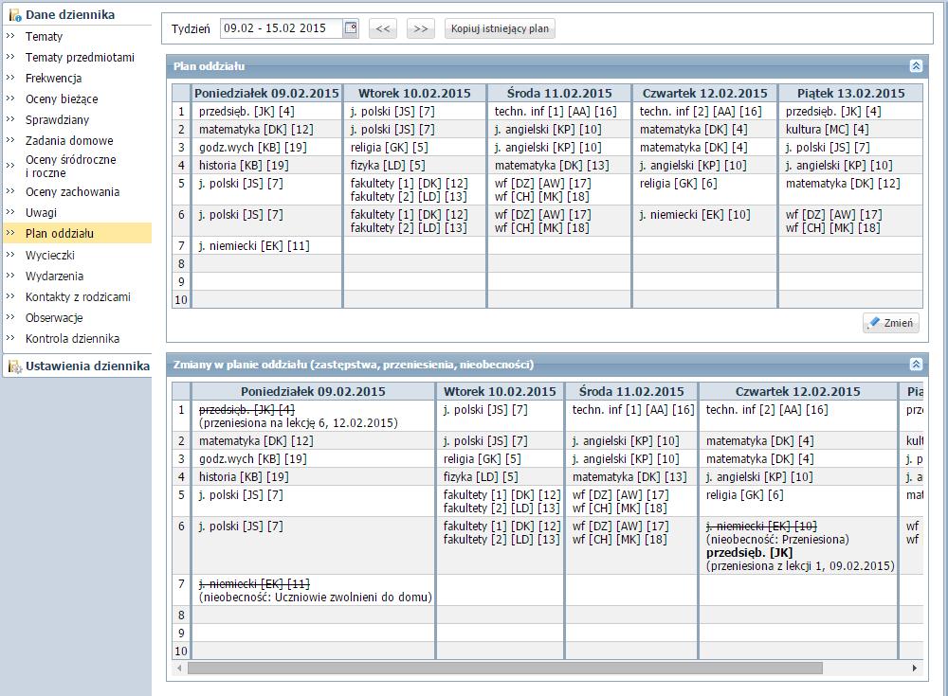The image size is (948, 696).
Task: Click 'godz.wych [KB] [19]' in Plan oddziału table
Action: coord(253,148)
